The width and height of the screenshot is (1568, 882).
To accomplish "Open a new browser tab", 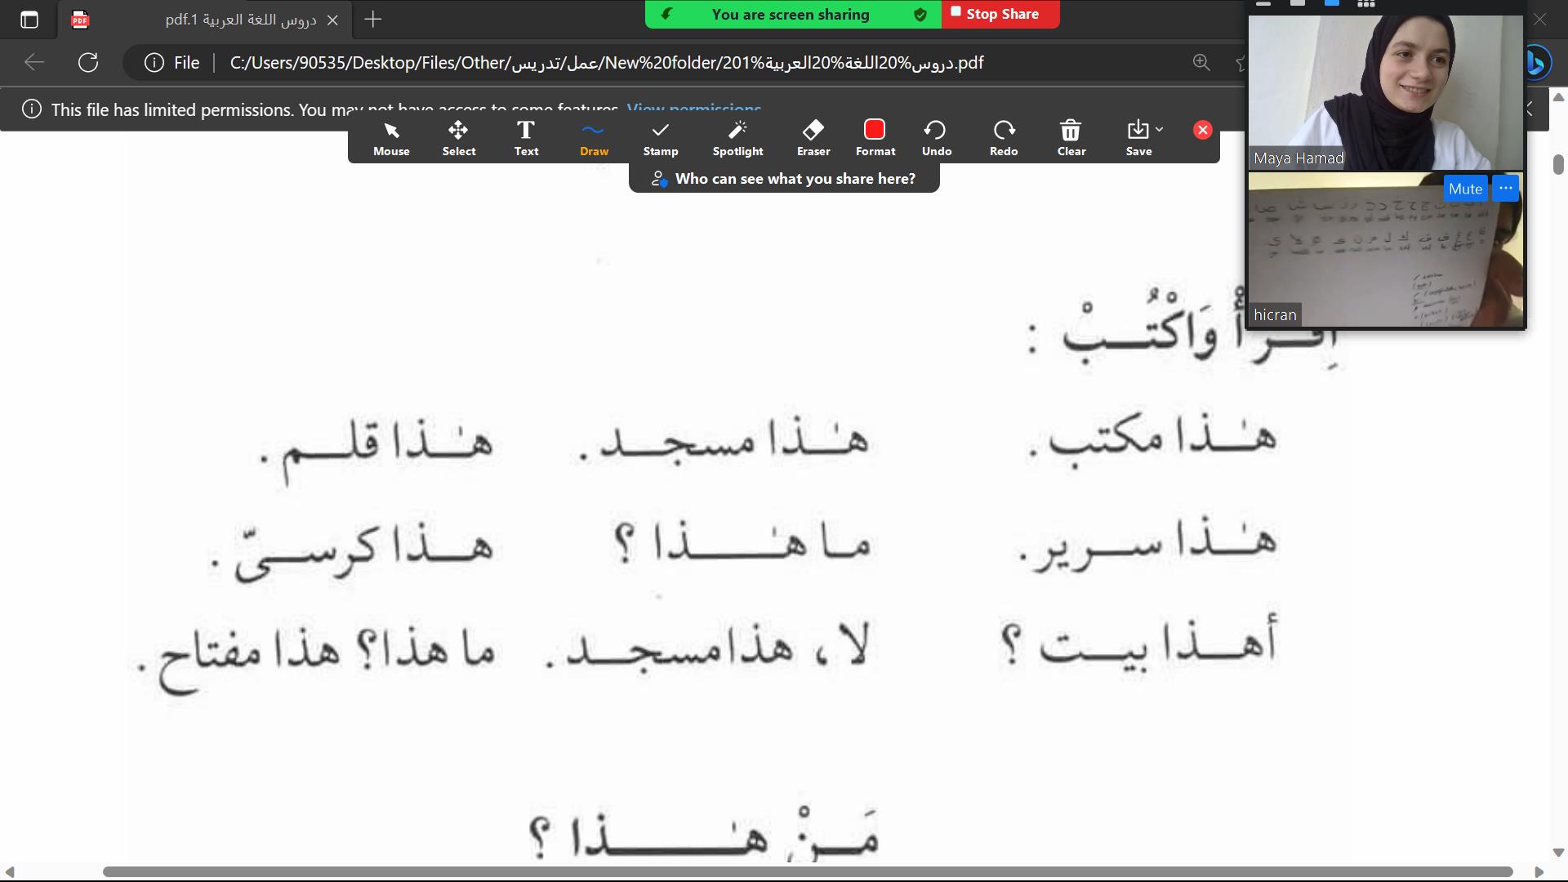I will [373, 20].
